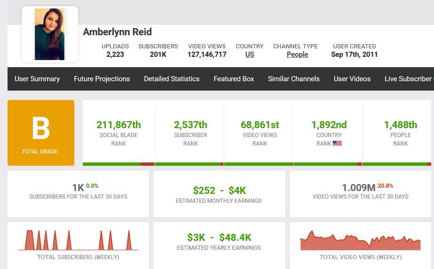
Task: Open the Future Projections tab
Action: point(102,79)
